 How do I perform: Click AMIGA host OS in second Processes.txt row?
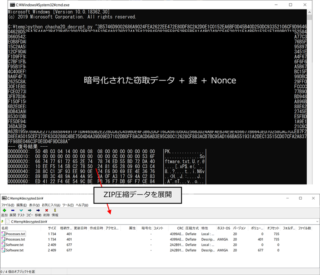(222, 239)
